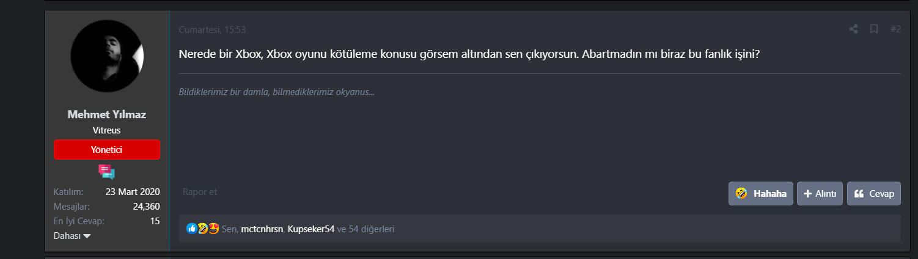Click the chat bubbles badge icon under Yönetici
918x259 pixels.
[107, 172]
